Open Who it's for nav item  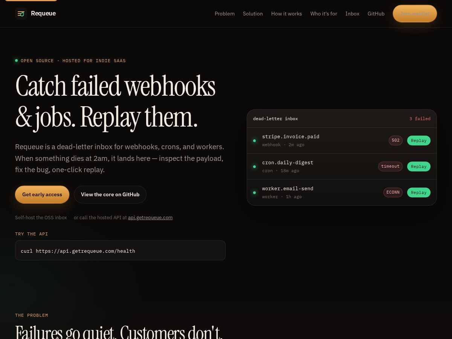pyautogui.click(x=324, y=14)
